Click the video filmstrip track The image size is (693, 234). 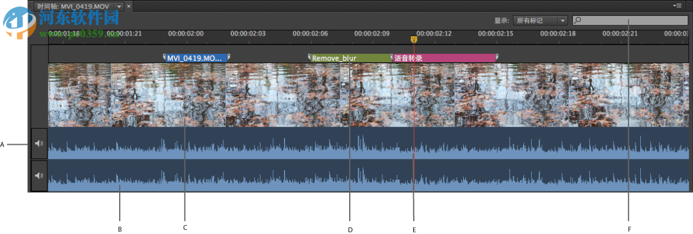[368, 95]
